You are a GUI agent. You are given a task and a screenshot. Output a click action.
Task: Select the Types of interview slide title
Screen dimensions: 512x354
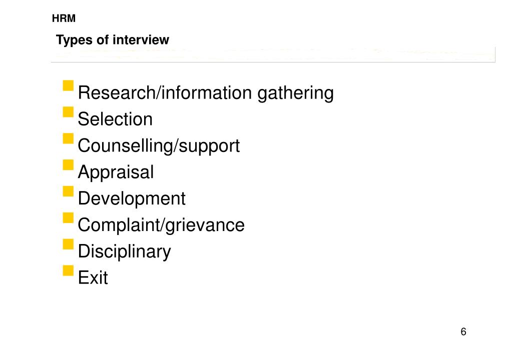(113, 40)
